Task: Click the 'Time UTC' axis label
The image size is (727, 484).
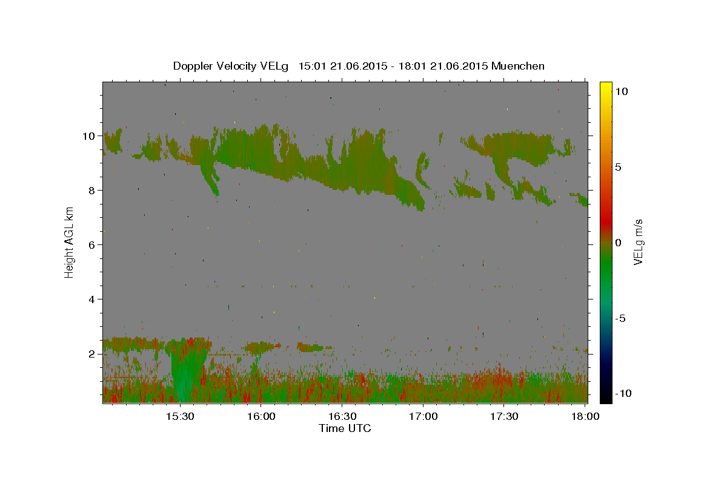Action: click(x=345, y=428)
